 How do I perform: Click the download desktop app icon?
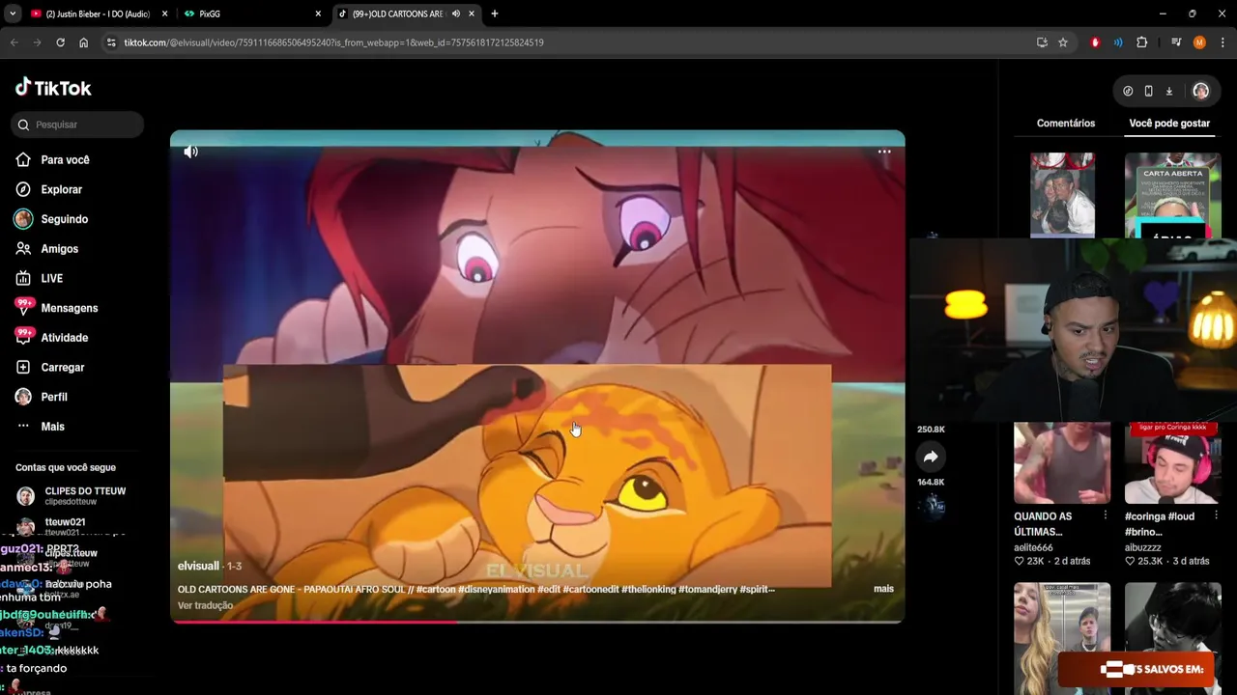[1168, 91]
